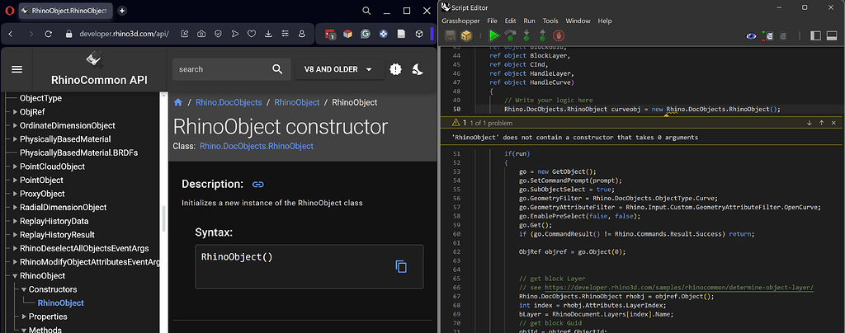Click the Description permalink icon
Viewport: 845px width, 333px height.
pos(258,184)
